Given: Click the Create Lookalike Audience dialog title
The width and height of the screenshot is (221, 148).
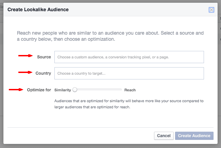Looking at the screenshot, I should 38,10.
